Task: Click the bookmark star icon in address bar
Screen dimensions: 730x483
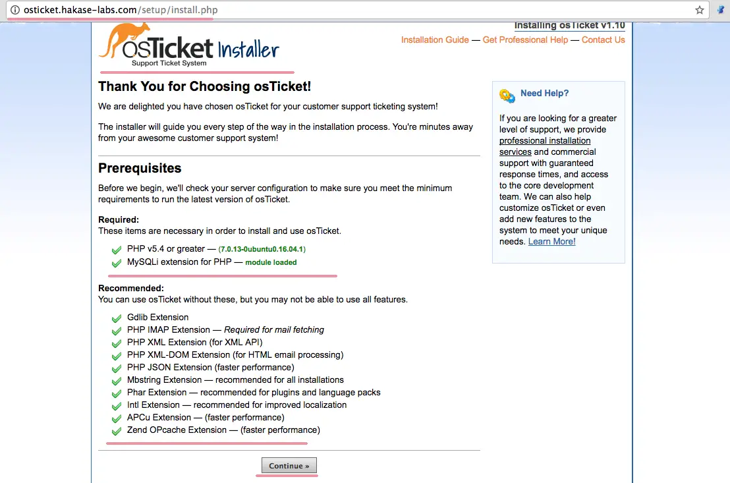Action: 699,10
